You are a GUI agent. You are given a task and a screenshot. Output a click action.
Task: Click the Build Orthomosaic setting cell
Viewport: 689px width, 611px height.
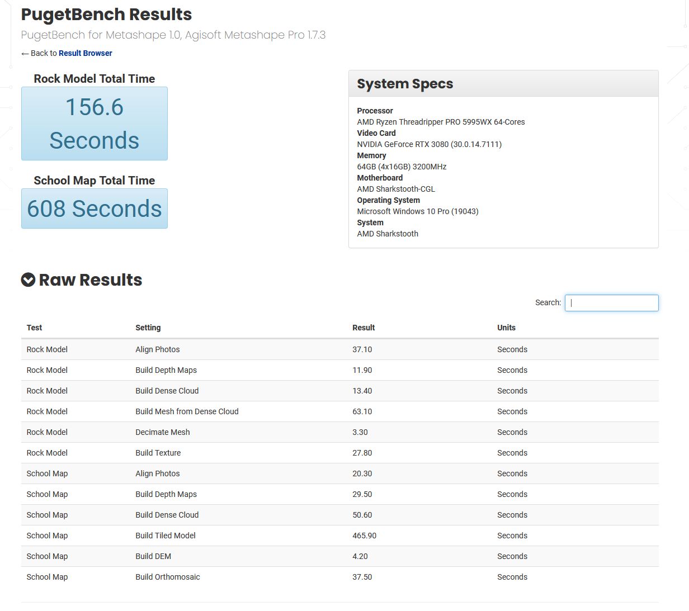point(168,577)
